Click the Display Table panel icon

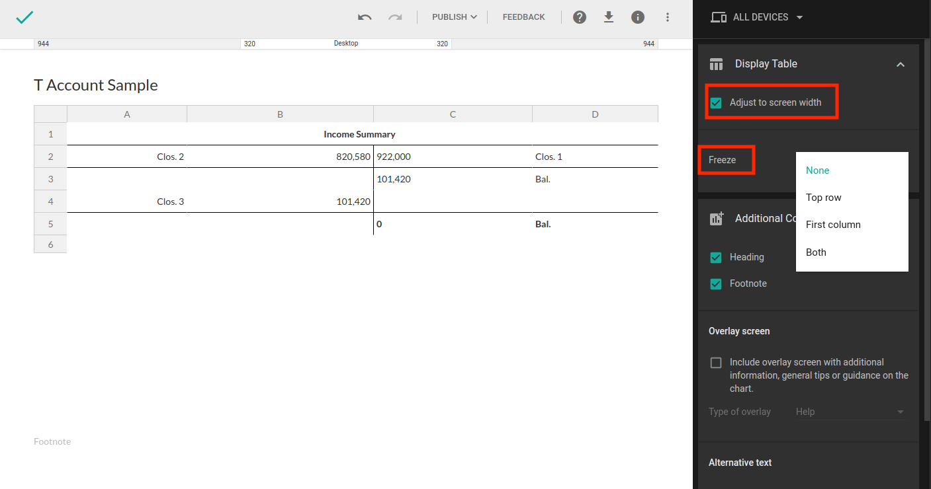pos(716,64)
